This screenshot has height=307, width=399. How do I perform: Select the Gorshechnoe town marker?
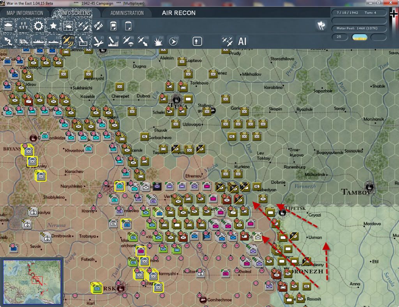pos(203,300)
